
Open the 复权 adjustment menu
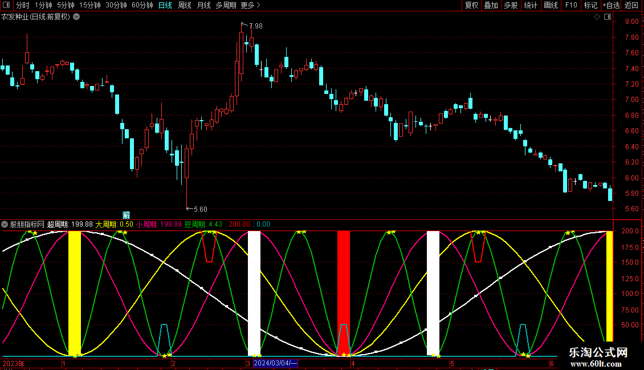point(471,5)
